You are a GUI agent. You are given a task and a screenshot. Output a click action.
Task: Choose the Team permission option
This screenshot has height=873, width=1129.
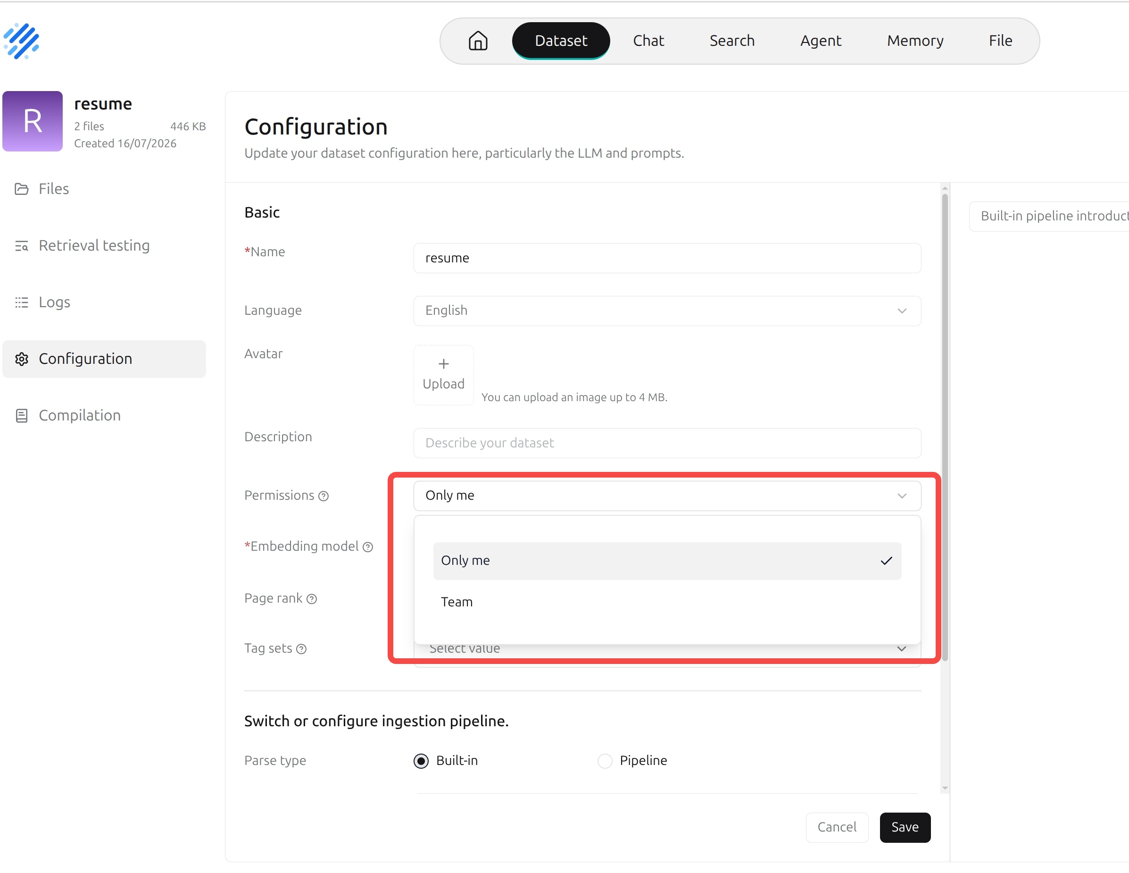(x=667, y=602)
